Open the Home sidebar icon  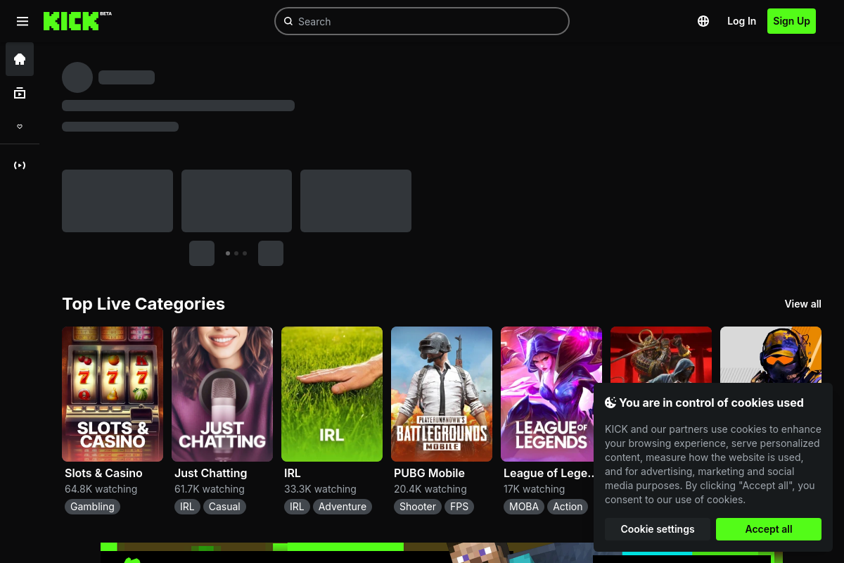(20, 59)
